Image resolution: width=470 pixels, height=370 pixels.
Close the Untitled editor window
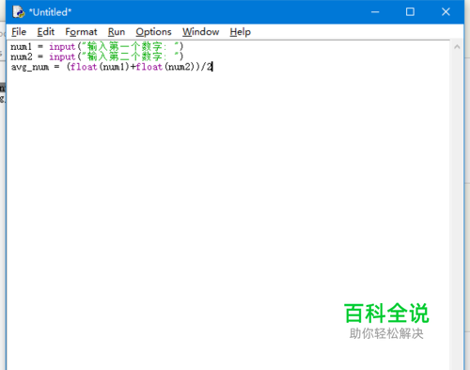pyautogui.click(x=446, y=12)
